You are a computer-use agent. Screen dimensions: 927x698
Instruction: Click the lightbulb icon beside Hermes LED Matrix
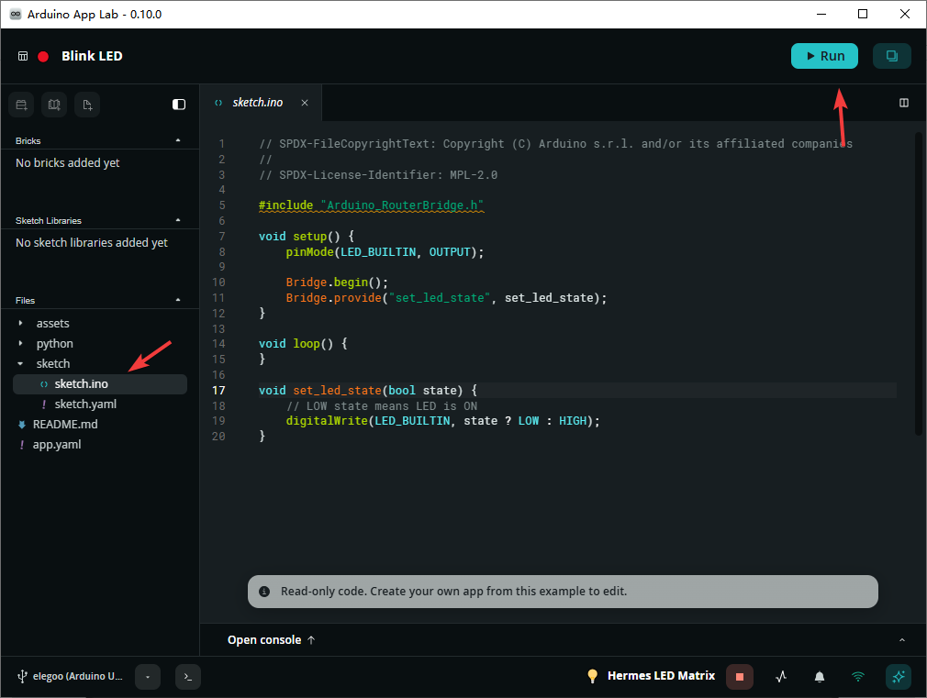[x=592, y=676]
